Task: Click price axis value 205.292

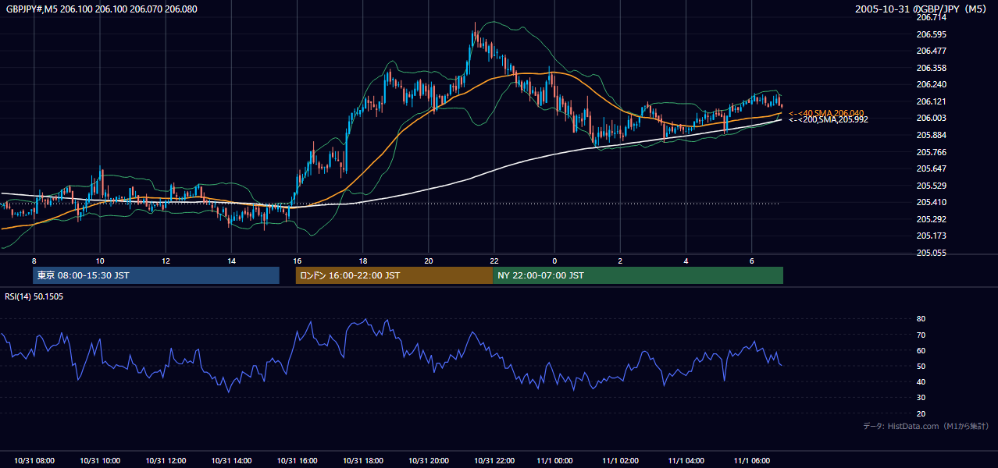Action: coord(932,219)
